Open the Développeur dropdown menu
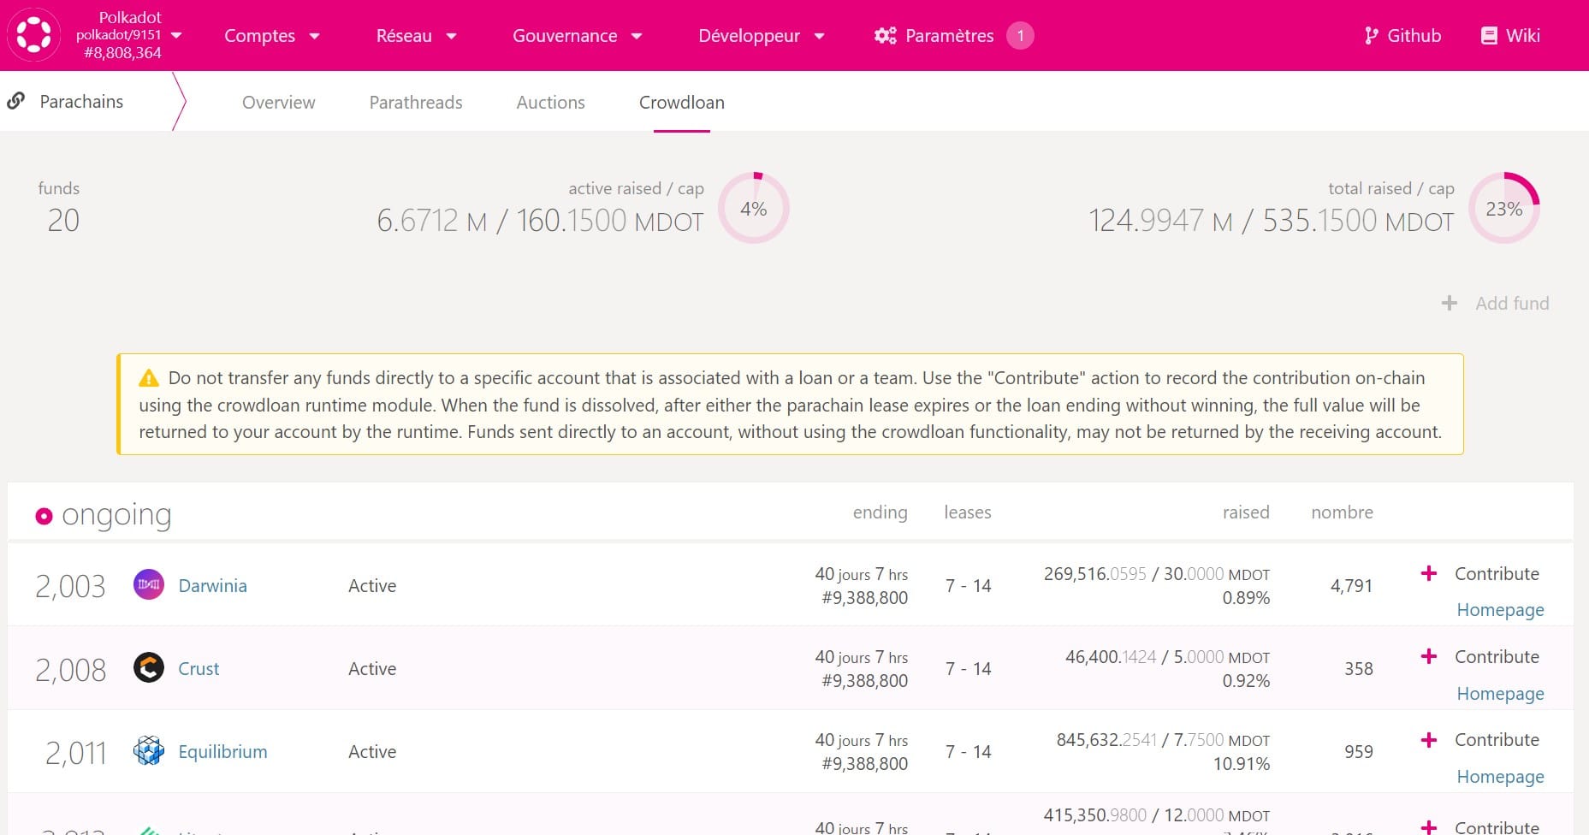1589x835 pixels. (761, 36)
